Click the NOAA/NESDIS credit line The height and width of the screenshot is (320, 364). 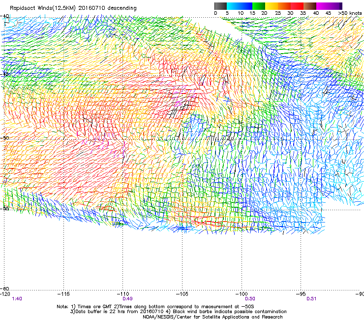point(212,317)
